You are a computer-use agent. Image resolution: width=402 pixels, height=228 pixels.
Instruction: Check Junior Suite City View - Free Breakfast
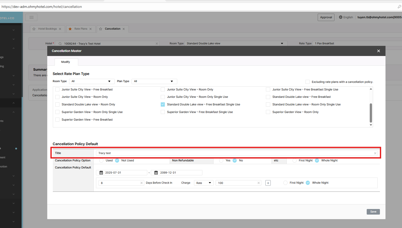click(x=57, y=89)
